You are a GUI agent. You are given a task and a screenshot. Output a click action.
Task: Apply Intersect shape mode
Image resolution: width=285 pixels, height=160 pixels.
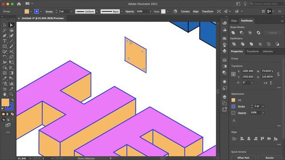tap(250, 32)
